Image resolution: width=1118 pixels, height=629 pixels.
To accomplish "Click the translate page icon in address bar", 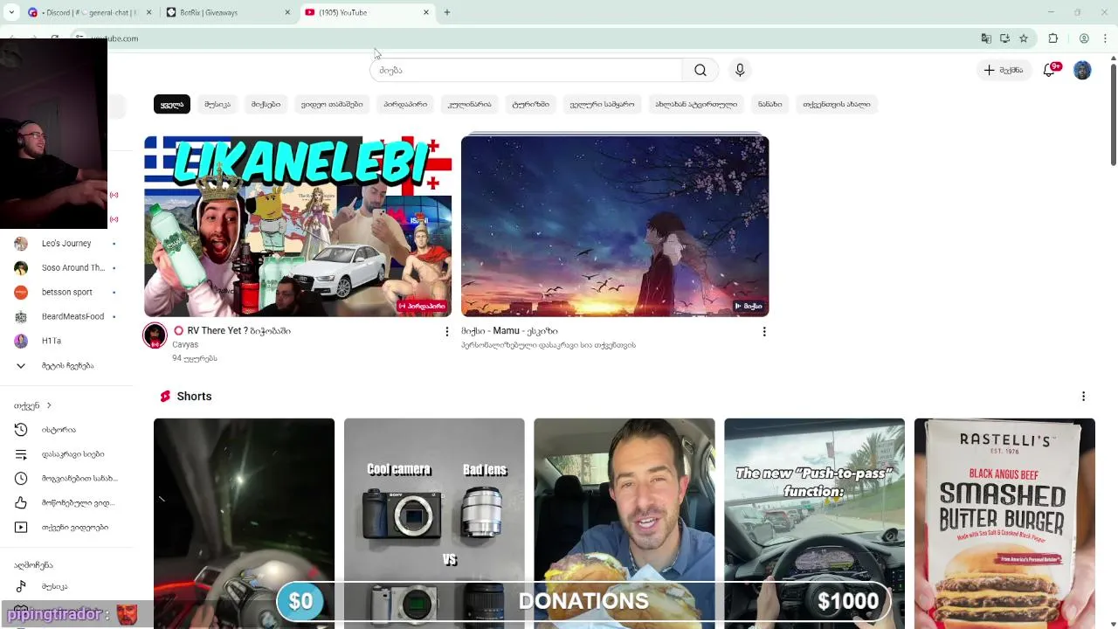I will 986,38.
